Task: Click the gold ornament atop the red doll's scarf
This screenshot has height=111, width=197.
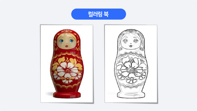Action: tap(67, 31)
